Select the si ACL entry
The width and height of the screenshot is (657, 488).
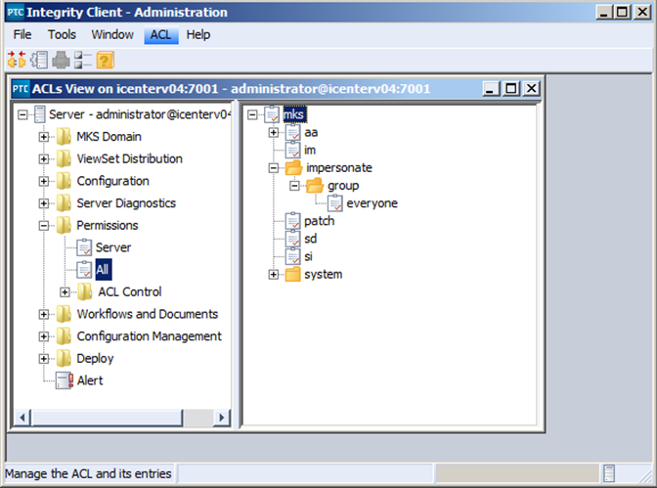(308, 256)
